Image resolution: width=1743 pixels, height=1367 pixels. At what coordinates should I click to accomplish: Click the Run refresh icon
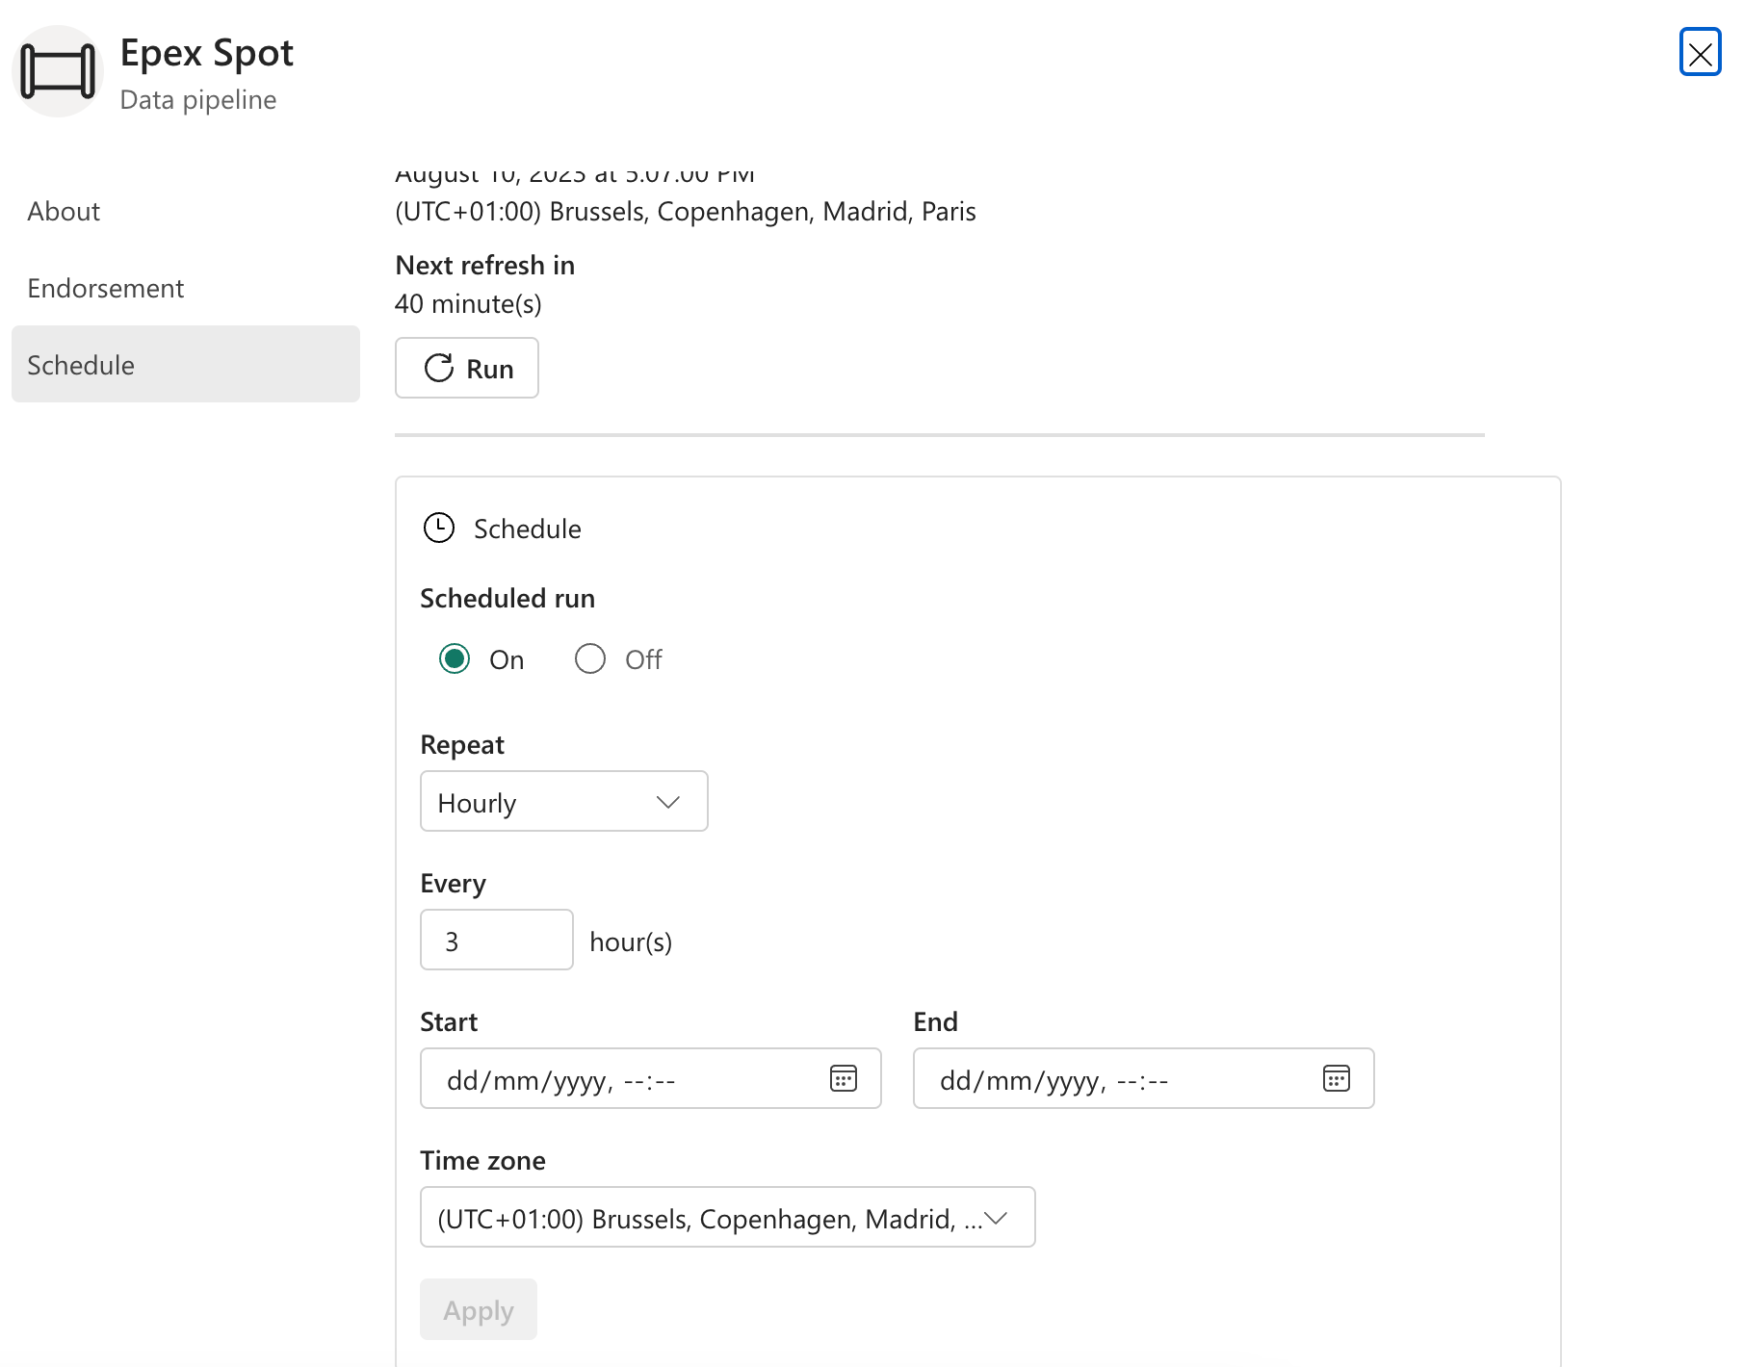[x=439, y=368]
